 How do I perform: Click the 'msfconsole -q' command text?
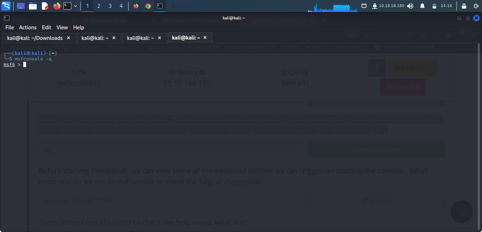pyautogui.click(x=33, y=59)
